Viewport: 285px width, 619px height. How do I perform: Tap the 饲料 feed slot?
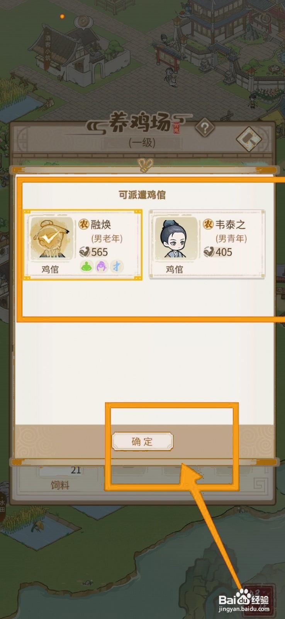60,478
